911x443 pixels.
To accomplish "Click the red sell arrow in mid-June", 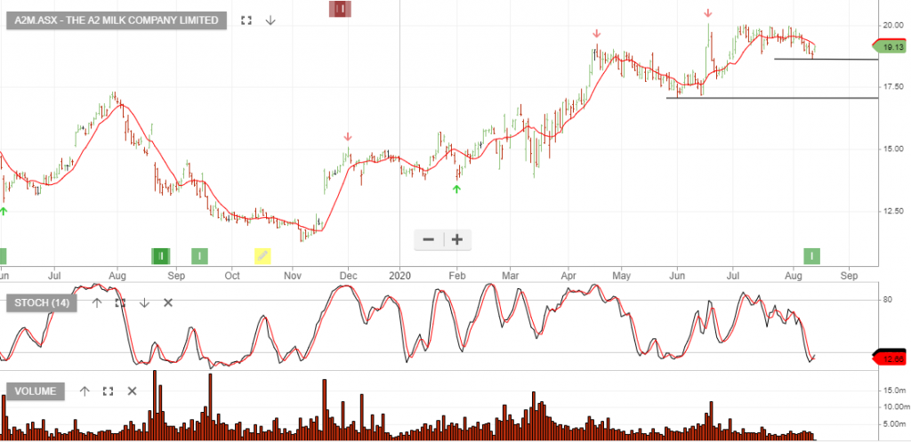I will coord(707,12).
